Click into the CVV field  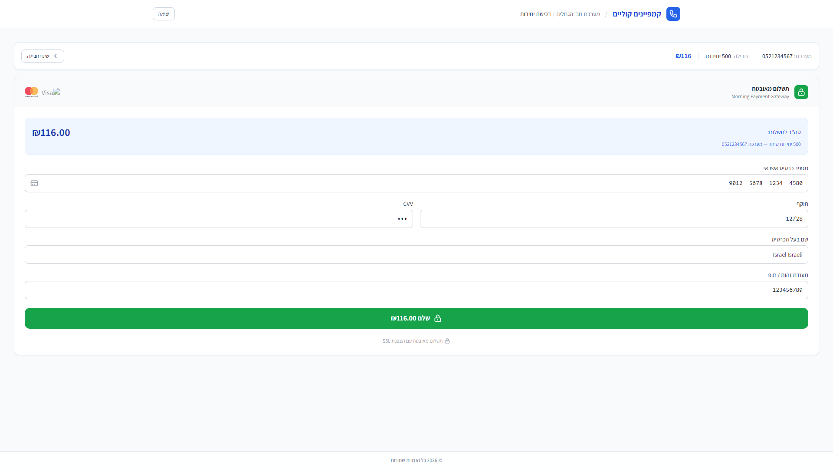click(219, 219)
